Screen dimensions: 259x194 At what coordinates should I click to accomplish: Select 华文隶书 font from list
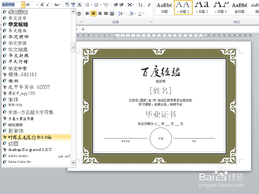(x=36, y=37)
